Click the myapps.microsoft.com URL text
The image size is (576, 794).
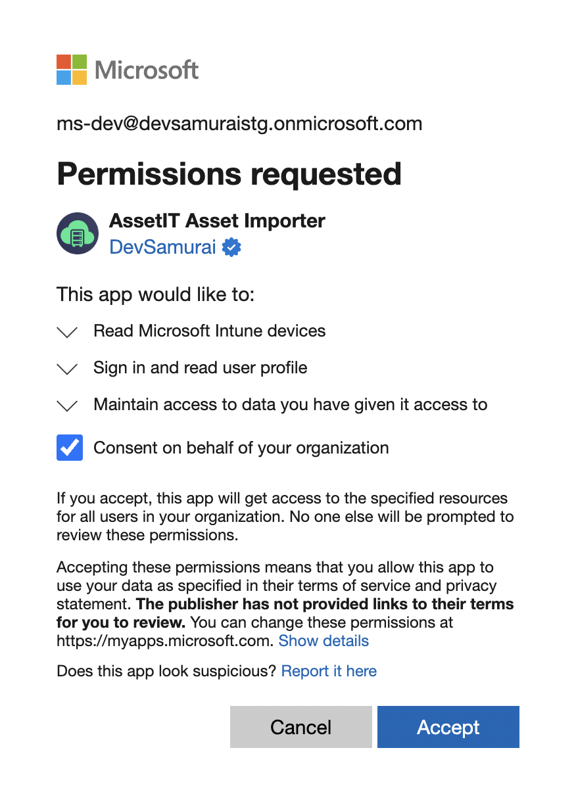(164, 641)
